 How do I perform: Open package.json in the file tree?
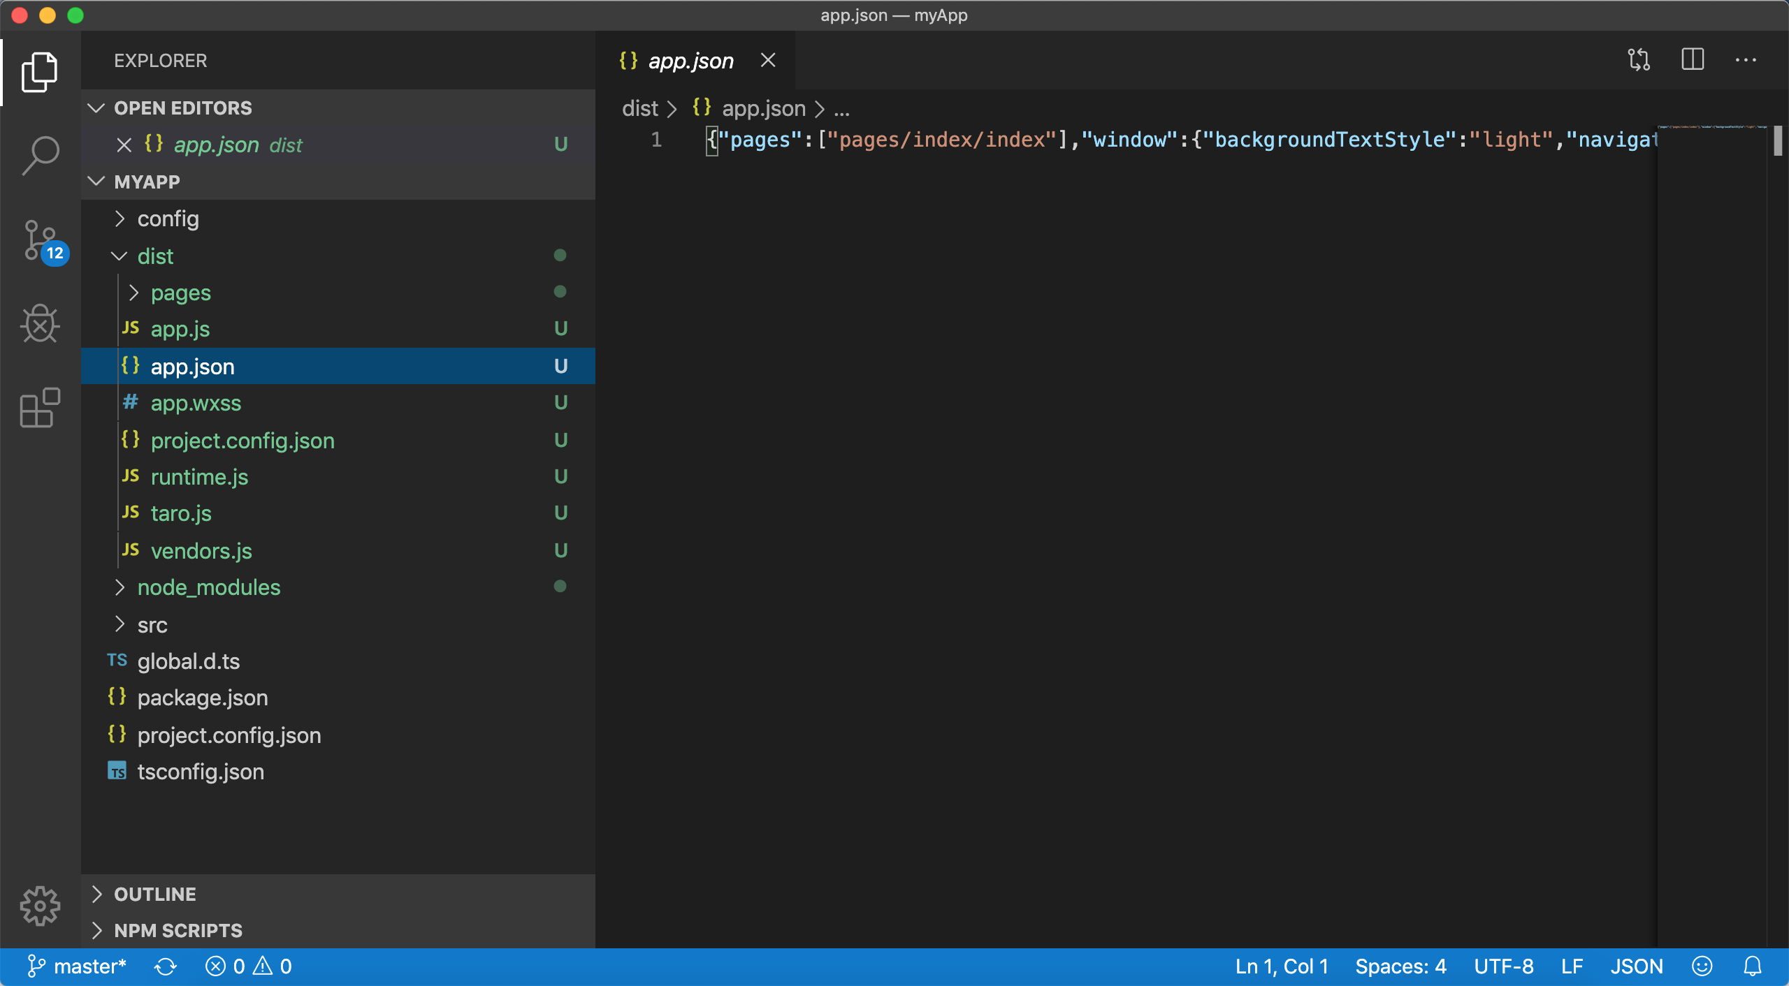pos(203,698)
